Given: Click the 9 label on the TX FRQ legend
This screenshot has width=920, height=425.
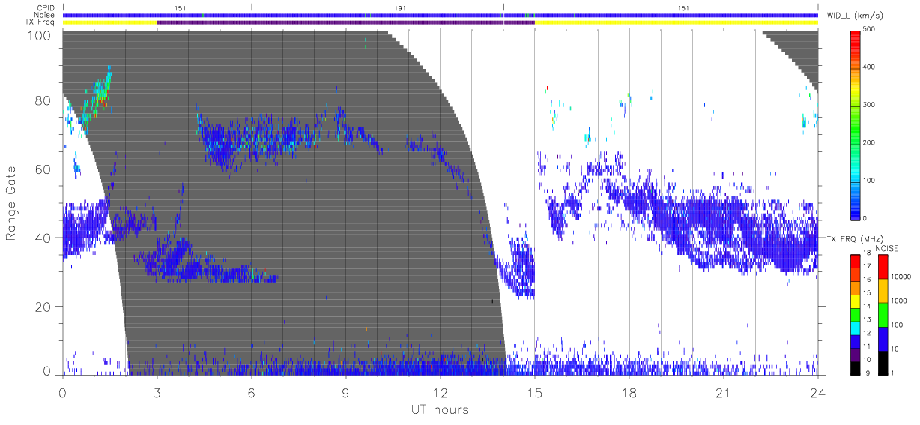Looking at the screenshot, I should [869, 373].
